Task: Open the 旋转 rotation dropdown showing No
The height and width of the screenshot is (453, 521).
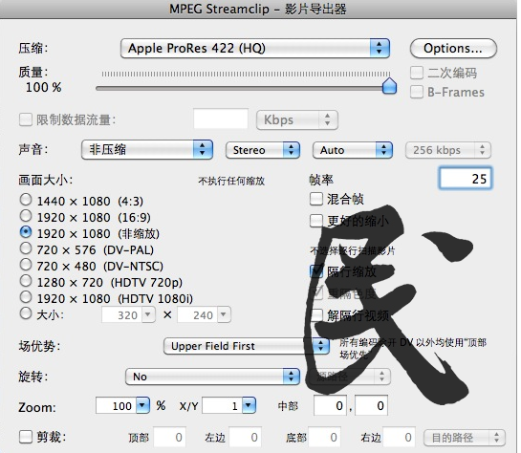Action: [x=212, y=377]
